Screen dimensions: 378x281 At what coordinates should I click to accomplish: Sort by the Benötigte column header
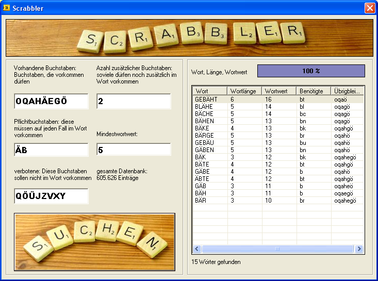click(x=314, y=91)
